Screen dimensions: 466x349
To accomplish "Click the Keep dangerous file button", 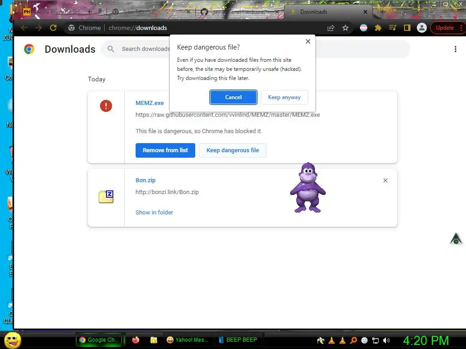I will [x=233, y=150].
